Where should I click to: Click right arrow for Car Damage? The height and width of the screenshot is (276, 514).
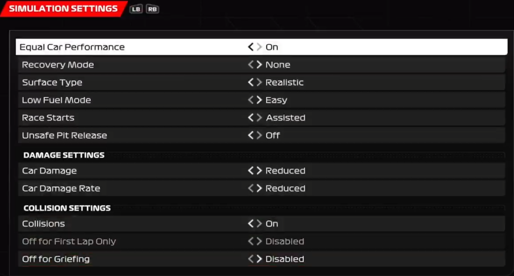pos(260,171)
